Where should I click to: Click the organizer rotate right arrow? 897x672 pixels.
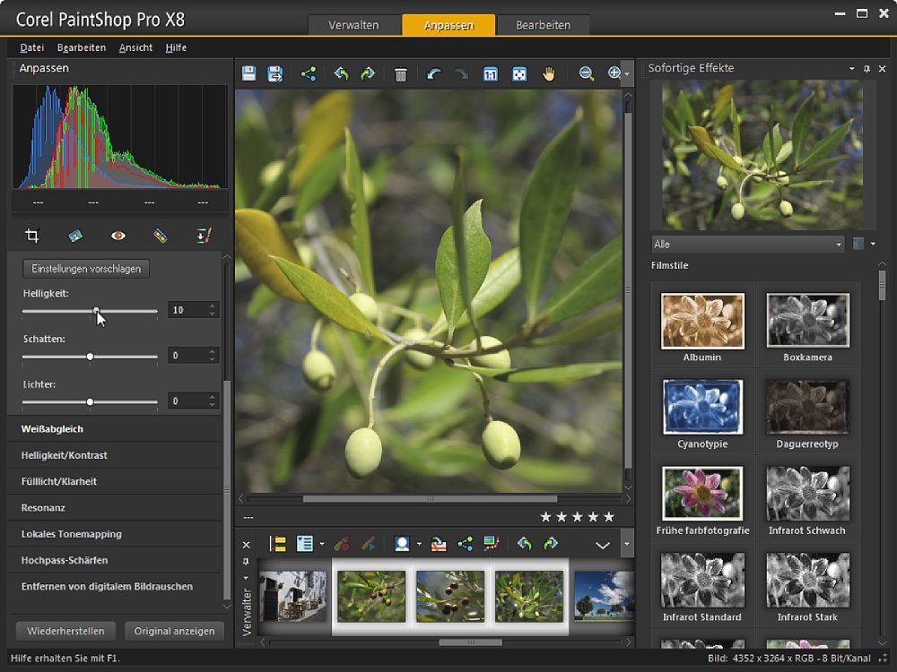pyautogui.click(x=551, y=544)
